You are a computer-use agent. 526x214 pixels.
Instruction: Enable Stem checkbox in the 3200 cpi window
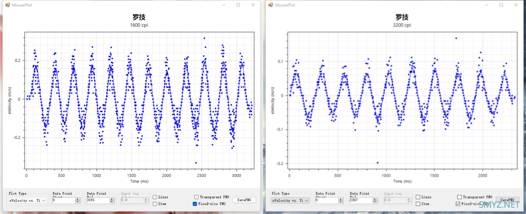418,204
